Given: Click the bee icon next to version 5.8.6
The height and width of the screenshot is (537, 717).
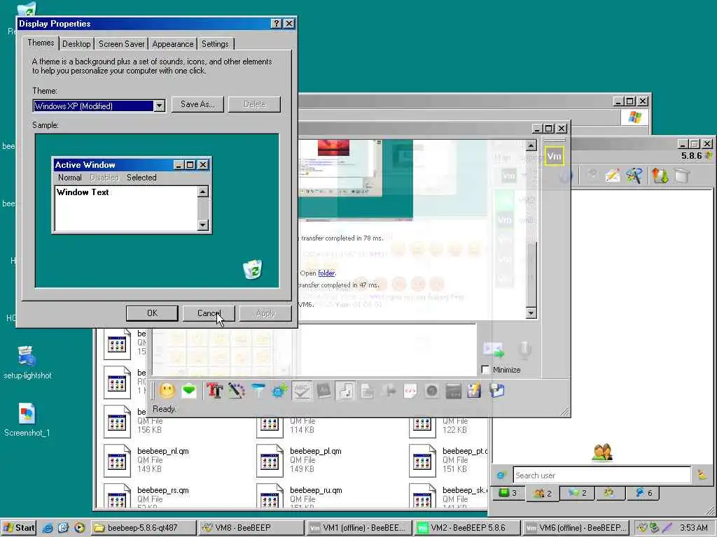Looking at the screenshot, I should tap(709, 156).
